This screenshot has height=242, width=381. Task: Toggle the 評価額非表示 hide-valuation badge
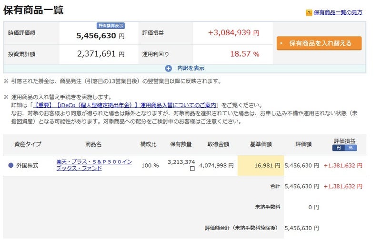pyautogui.click(x=111, y=26)
